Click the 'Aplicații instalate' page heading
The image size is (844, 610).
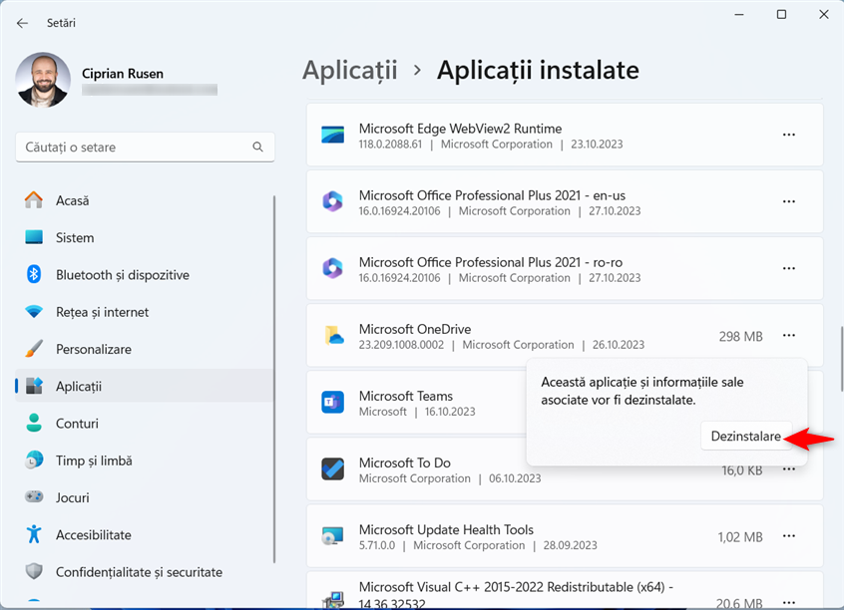coord(538,71)
